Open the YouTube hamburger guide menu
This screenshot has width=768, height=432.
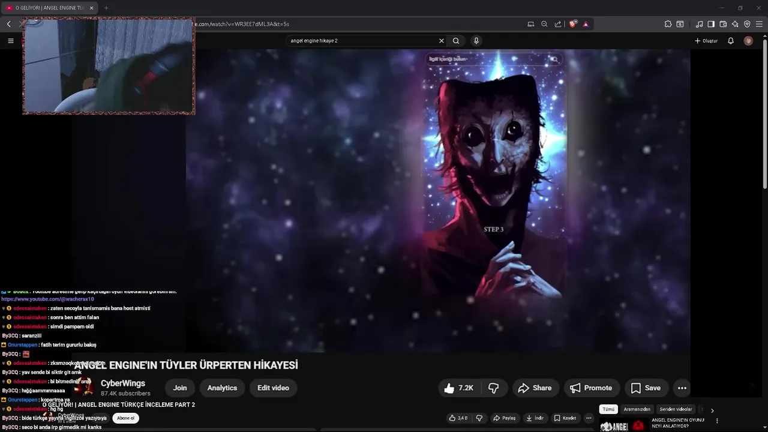(10, 41)
